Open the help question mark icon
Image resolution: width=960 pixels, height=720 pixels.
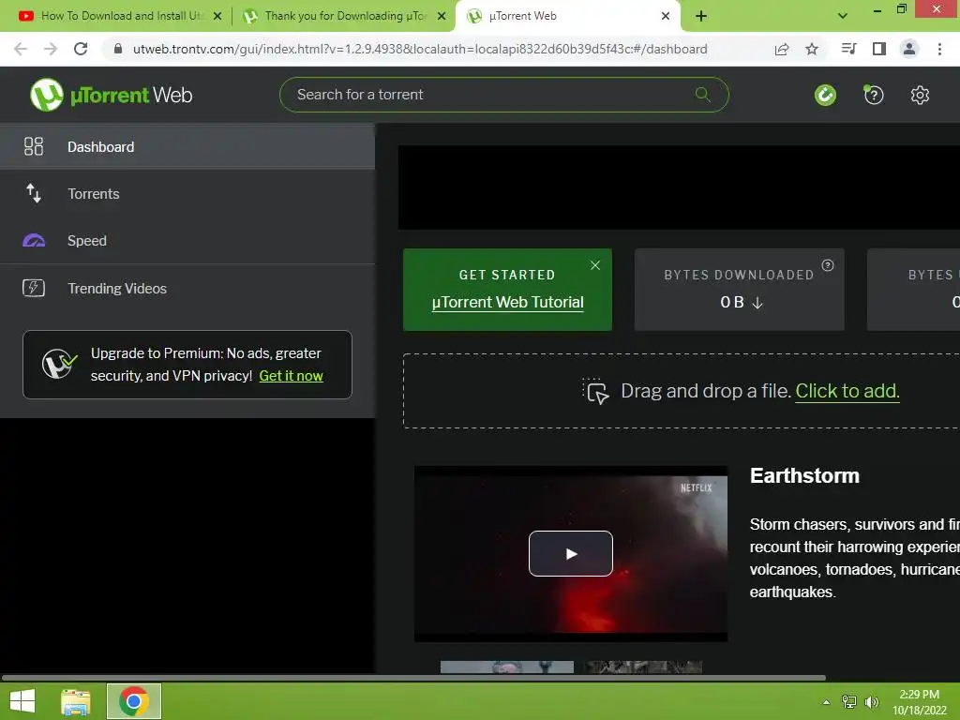(874, 95)
